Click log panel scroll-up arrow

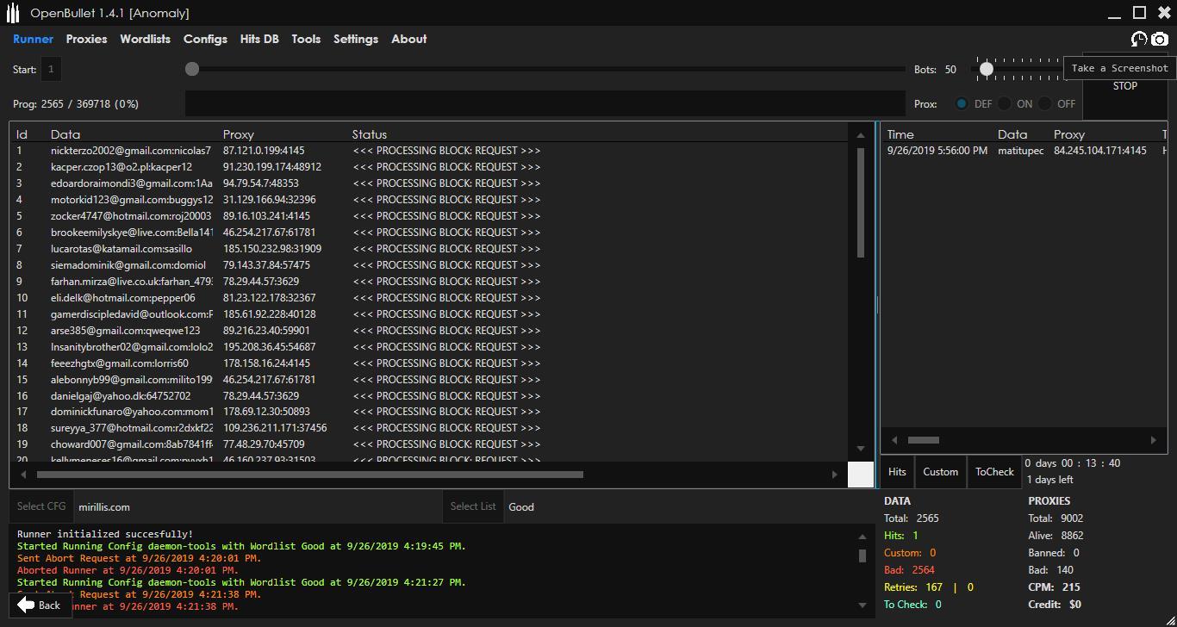point(863,537)
